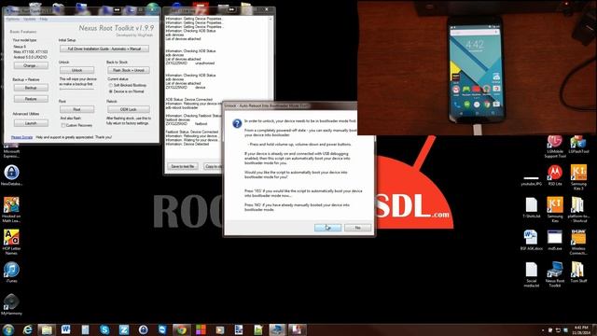Select the Nexus Root Toolkit desktop shortcut

pos(555,274)
